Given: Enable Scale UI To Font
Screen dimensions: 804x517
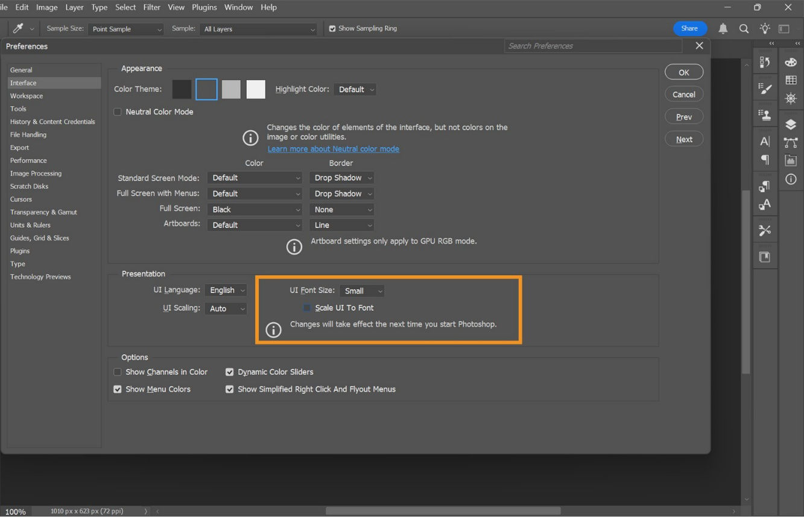Looking at the screenshot, I should 306,307.
